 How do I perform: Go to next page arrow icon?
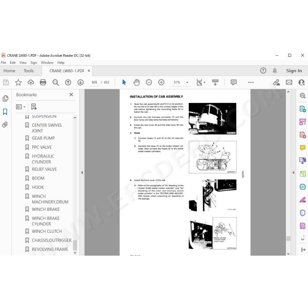[x=81, y=82]
